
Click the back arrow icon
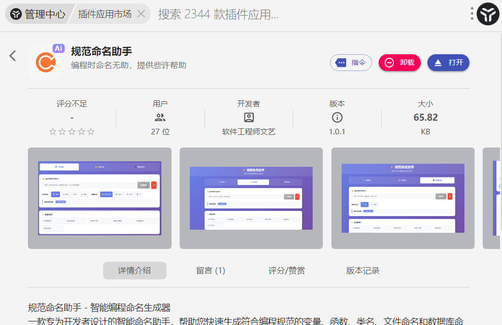click(x=13, y=56)
